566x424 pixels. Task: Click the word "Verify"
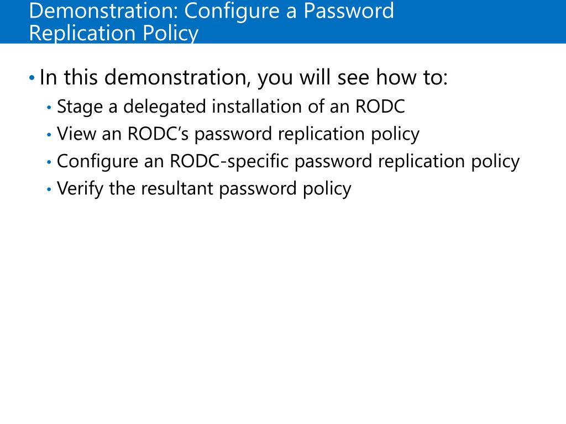point(80,189)
